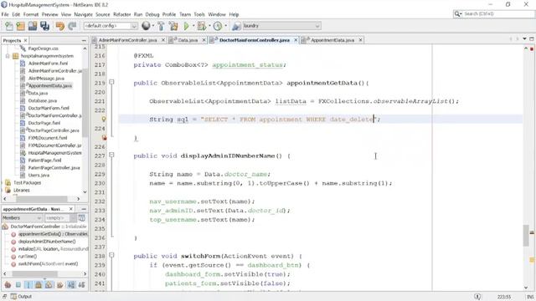
Task: Open the profile button dropdown arrow
Action: coord(225,26)
